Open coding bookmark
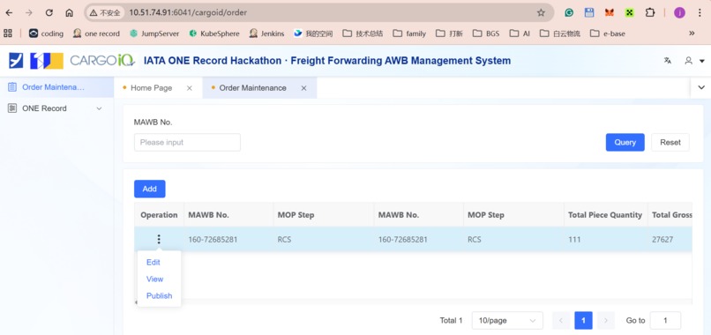711x335 pixels. click(46, 33)
